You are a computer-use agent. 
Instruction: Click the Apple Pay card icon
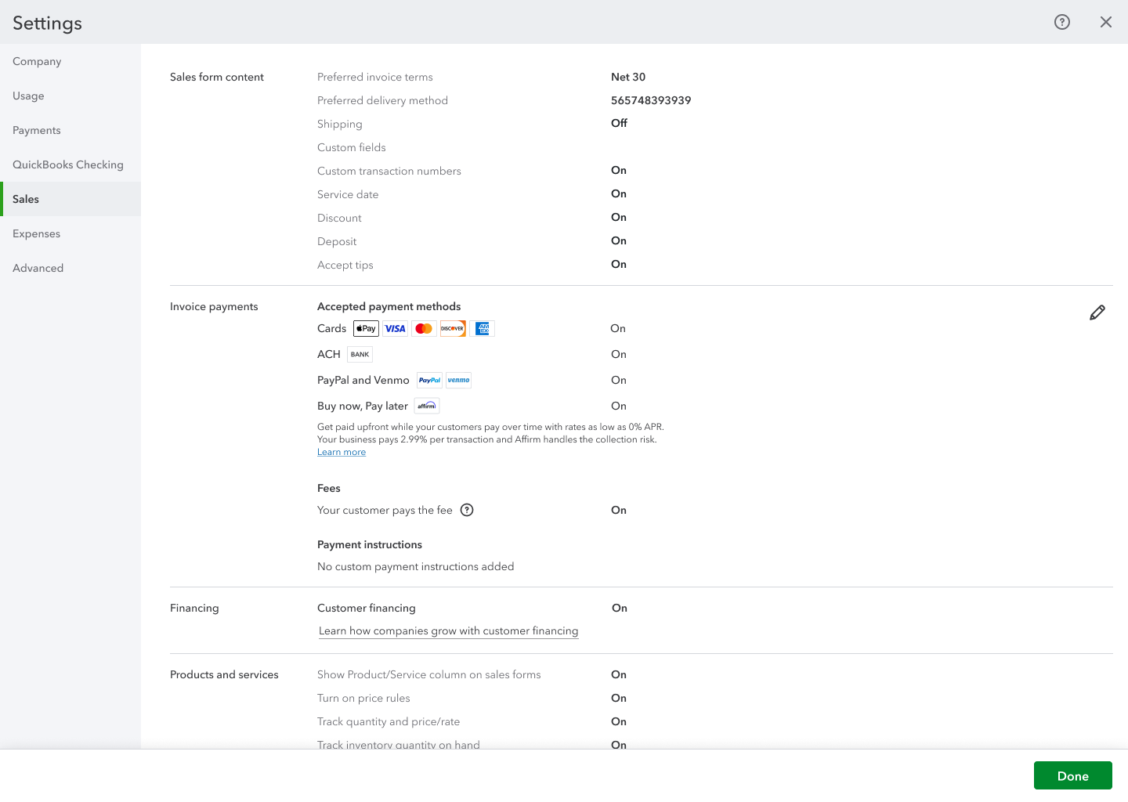point(366,329)
